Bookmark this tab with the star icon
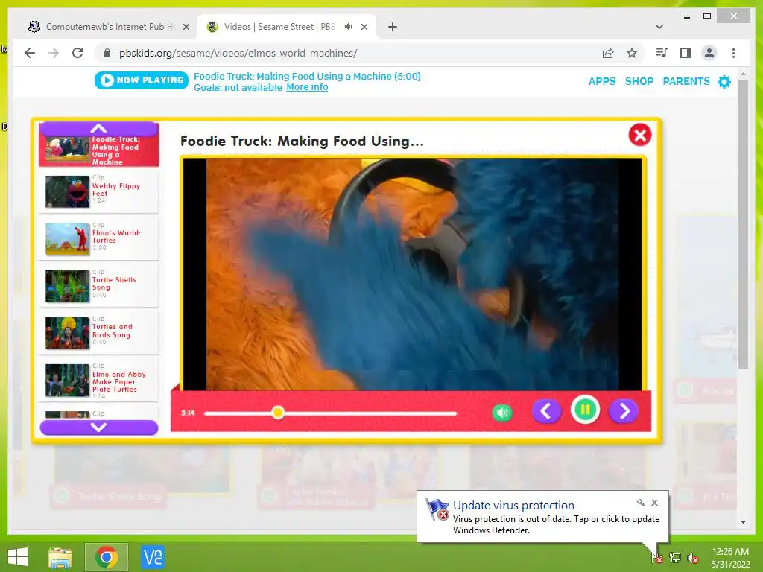The height and width of the screenshot is (572, 763). 632,53
